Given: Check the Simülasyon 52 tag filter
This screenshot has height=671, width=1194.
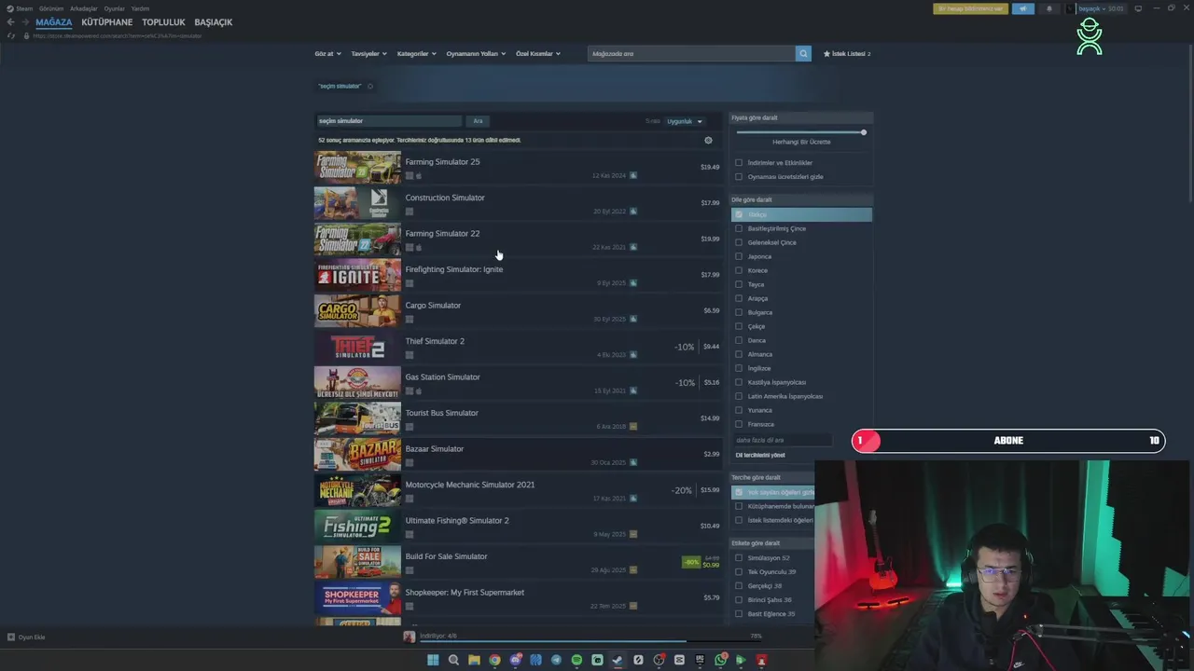Looking at the screenshot, I should (739, 558).
